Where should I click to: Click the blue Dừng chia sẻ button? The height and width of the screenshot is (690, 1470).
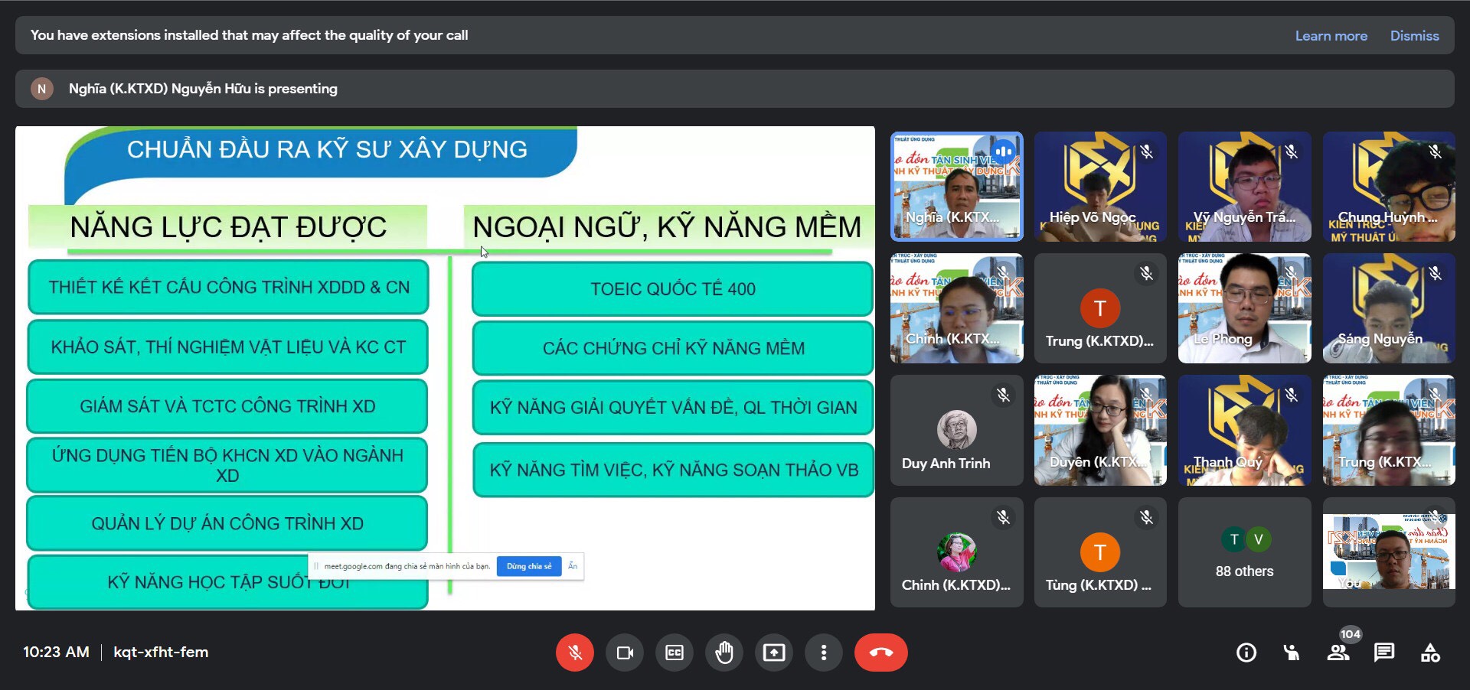528,566
